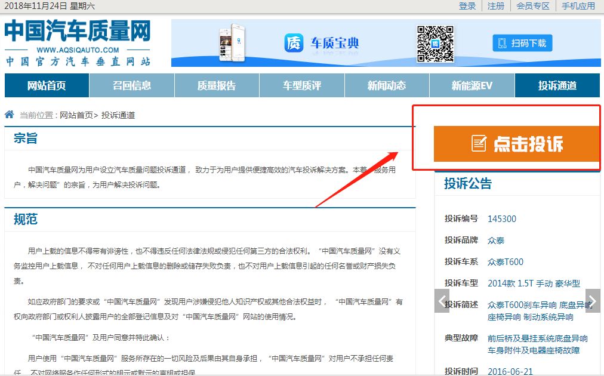Image resolution: width=604 pixels, height=376 pixels.
Task: Click the 登录 link
Action: tap(467, 5)
